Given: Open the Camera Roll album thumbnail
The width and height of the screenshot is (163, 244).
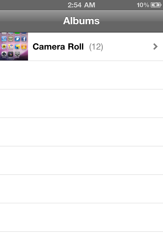Looking at the screenshot, I should (14, 47).
